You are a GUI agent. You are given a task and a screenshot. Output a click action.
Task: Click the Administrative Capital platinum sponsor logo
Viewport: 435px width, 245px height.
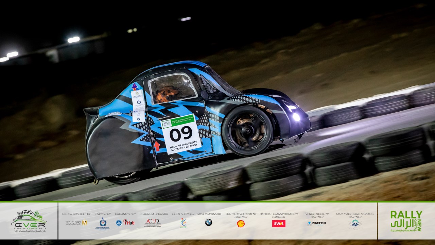(153, 223)
